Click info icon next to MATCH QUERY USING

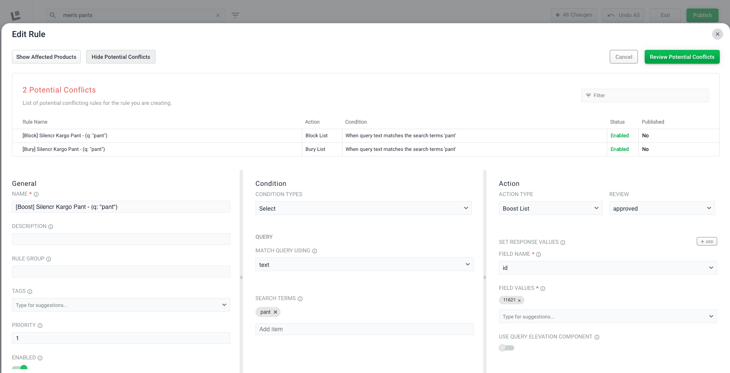pos(315,251)
